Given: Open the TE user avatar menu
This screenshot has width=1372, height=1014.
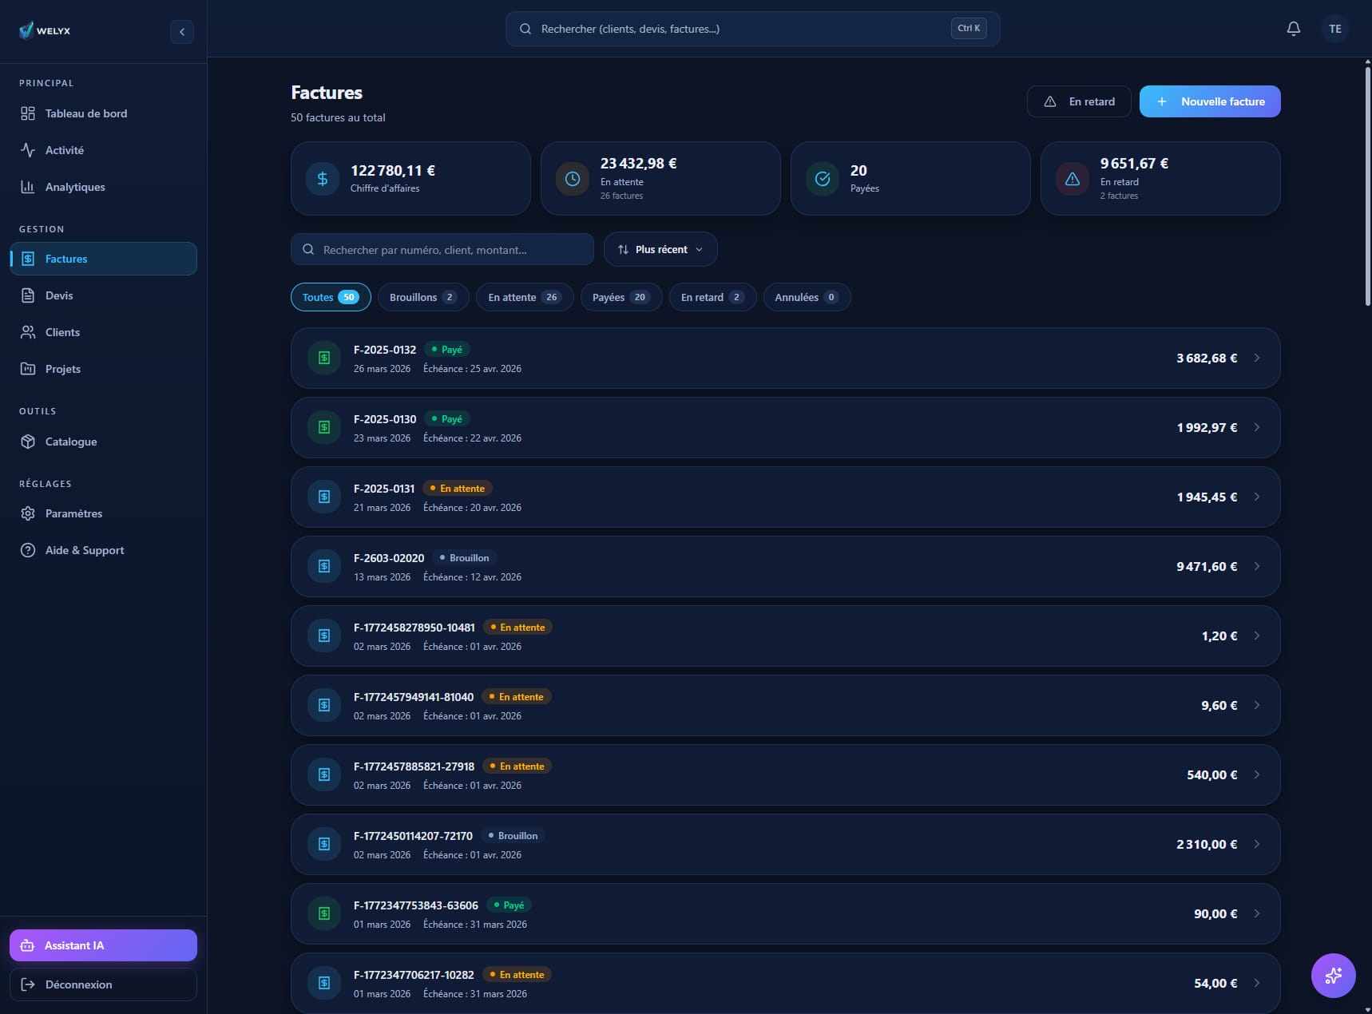Looking at the screenshot, I should tap(1335, 29).
